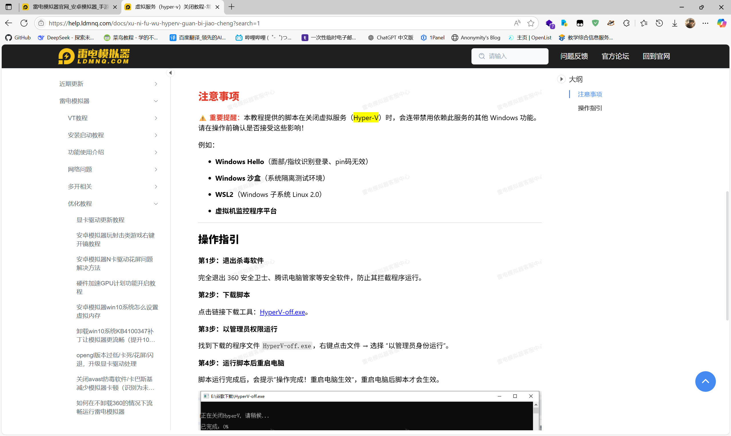This screenshot has height=436, width=731.
Task: Open the 1Panel bookmark
Action: click(x=432, y=38)
